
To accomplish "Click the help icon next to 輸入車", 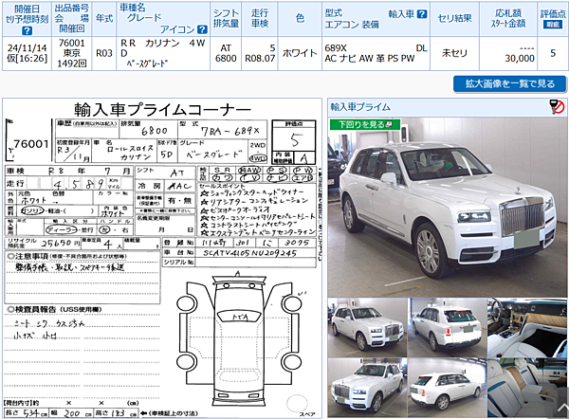I will [422, 14].
